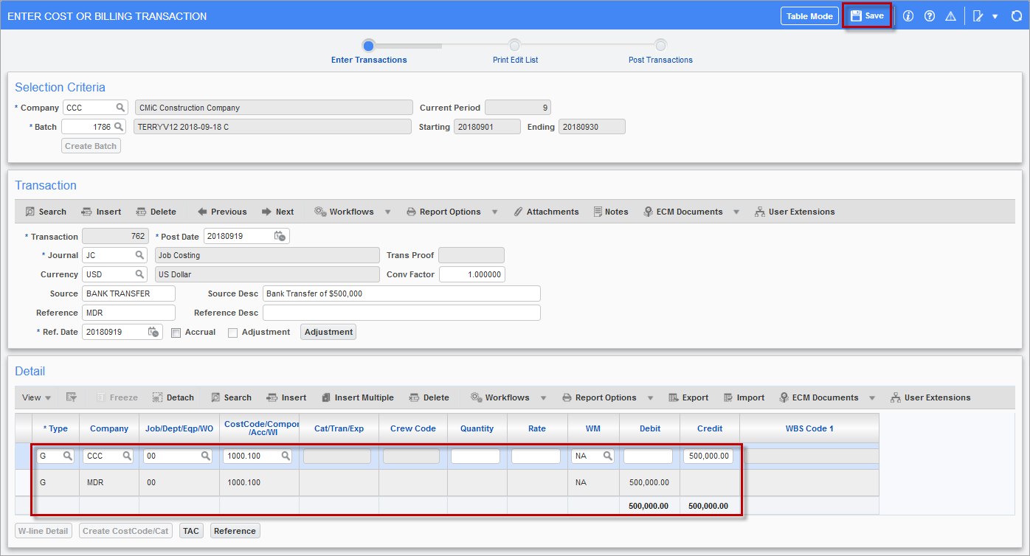Click the Reference Desc input field
Image resolution: width=1030 pixels, height=556 pixels.
[401, 313]
